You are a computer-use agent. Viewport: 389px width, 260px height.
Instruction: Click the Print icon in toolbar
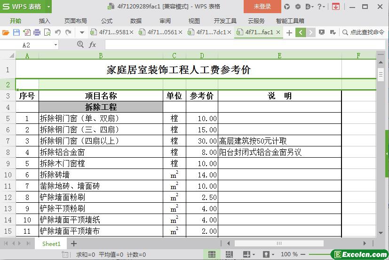pos(37,32)
